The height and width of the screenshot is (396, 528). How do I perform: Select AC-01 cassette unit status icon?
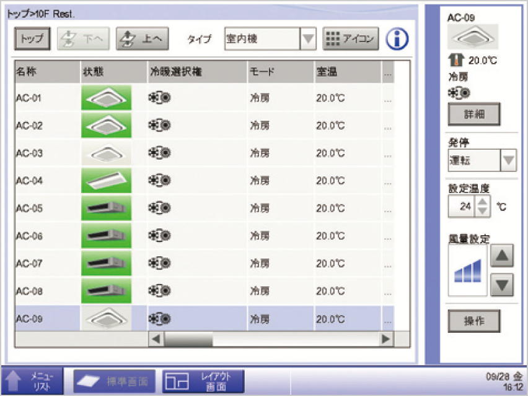click(107, 98)
